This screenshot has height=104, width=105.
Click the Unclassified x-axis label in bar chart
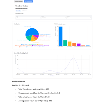click(x=70, y=47)
